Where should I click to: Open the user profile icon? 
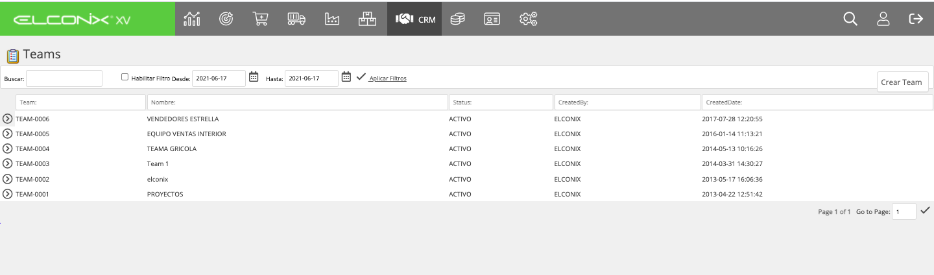coord(883,19)
